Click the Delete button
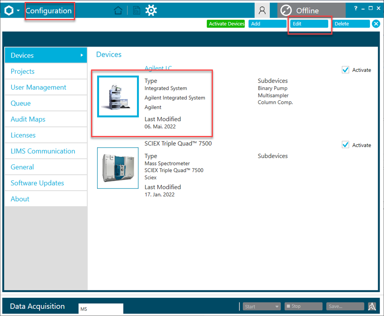The image size is (384, 316). click(x=351, y=24)
